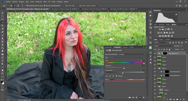
Task: Click the Saturación slider handle
Action: [124, 68]
